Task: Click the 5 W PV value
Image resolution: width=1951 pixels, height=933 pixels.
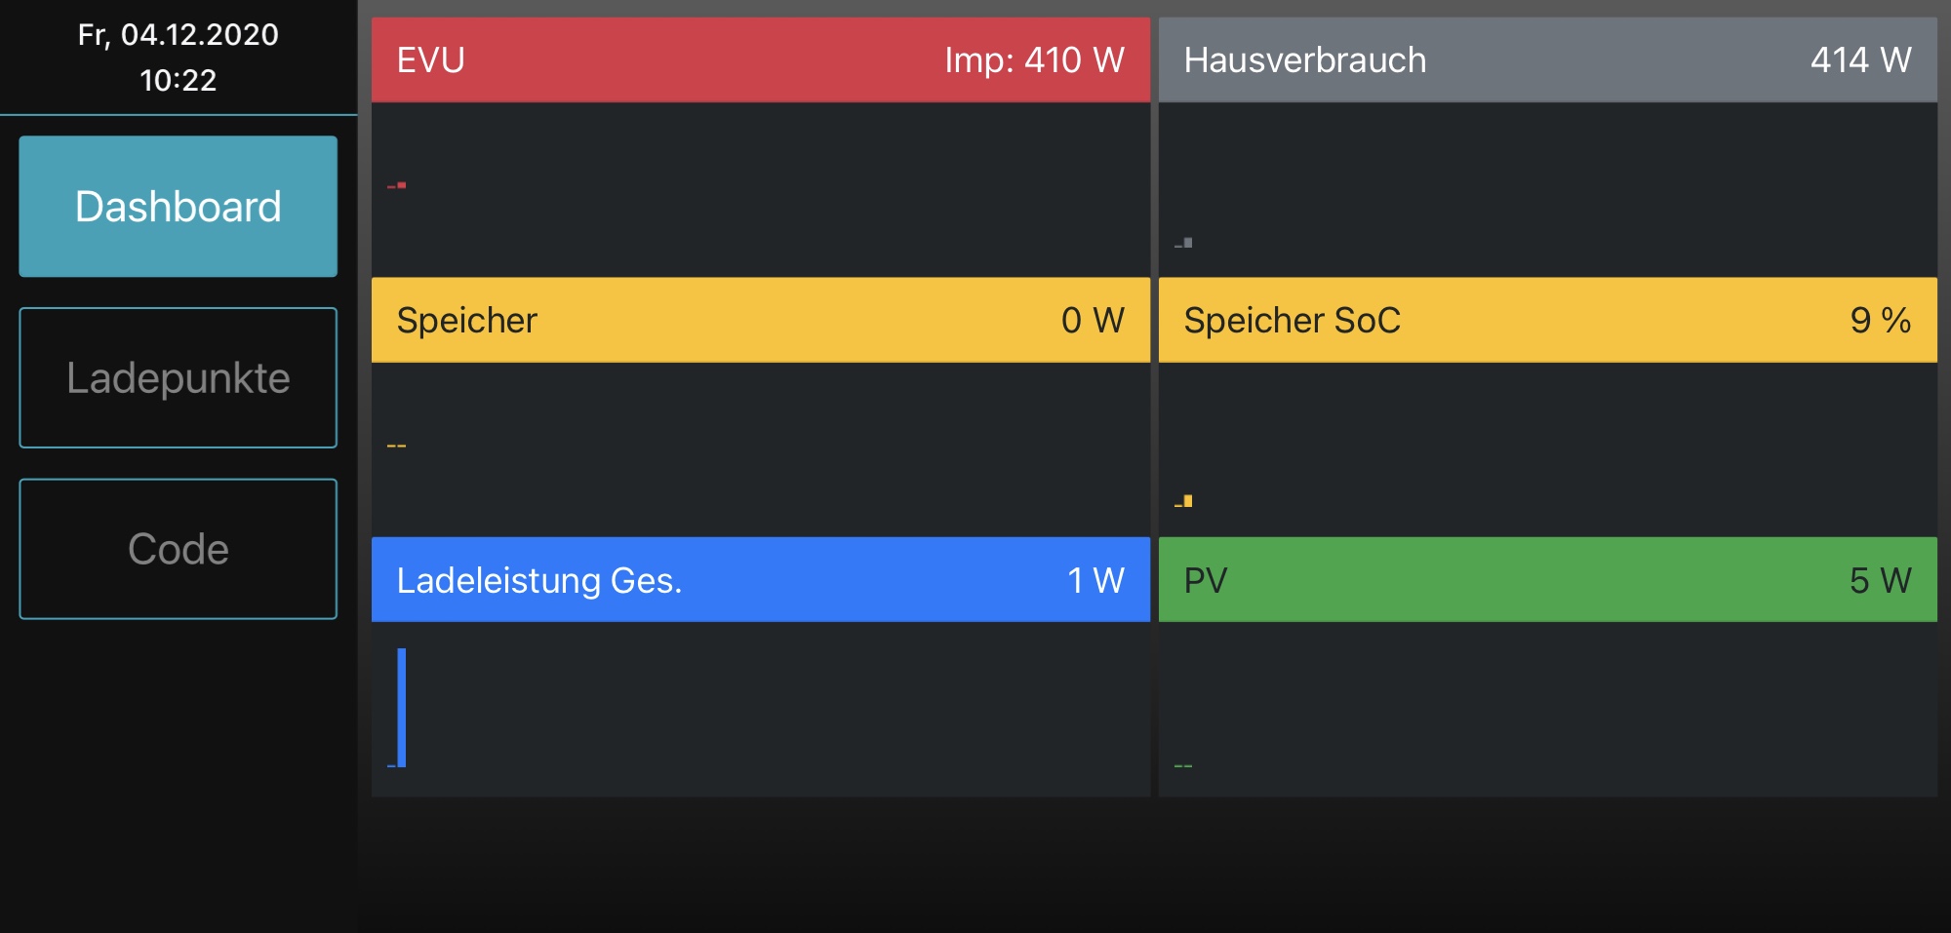Action: 1880,581
